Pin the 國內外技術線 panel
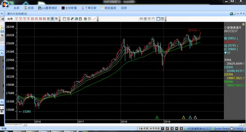The image size is (246, 132). [241, 14]
